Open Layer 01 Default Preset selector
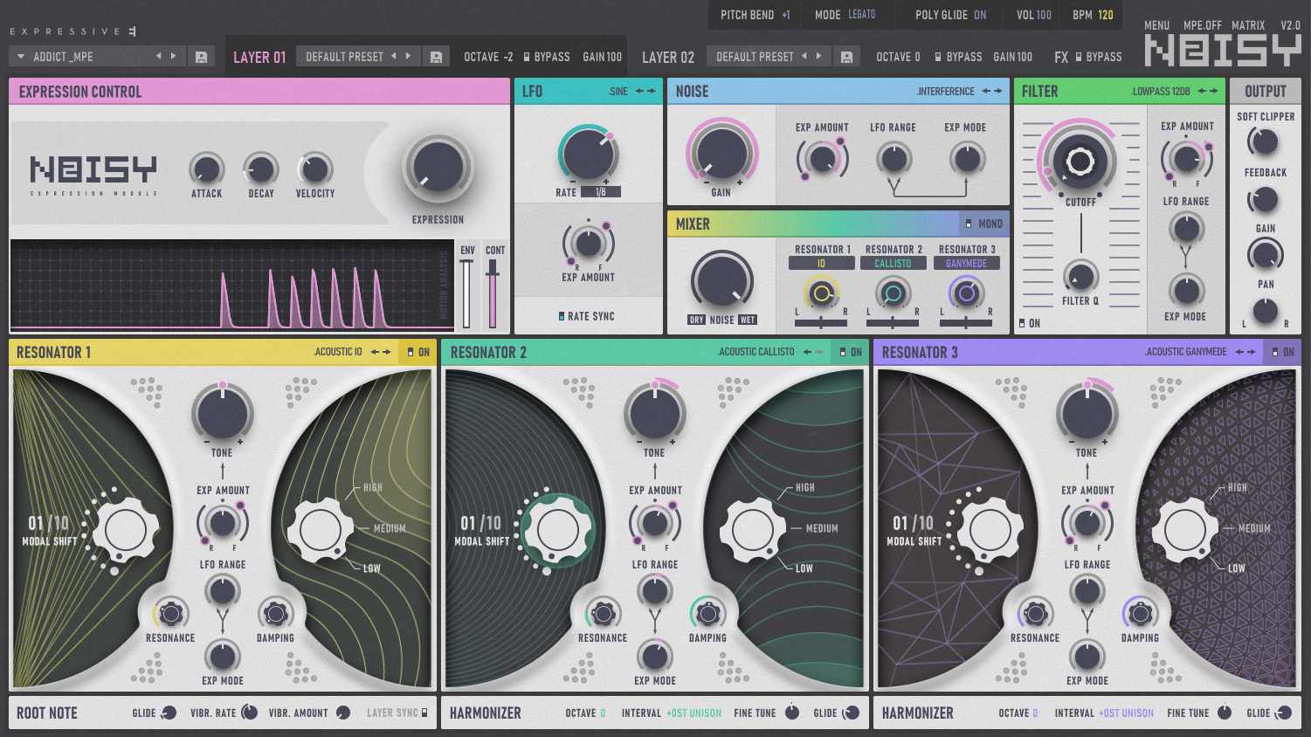 344,57
